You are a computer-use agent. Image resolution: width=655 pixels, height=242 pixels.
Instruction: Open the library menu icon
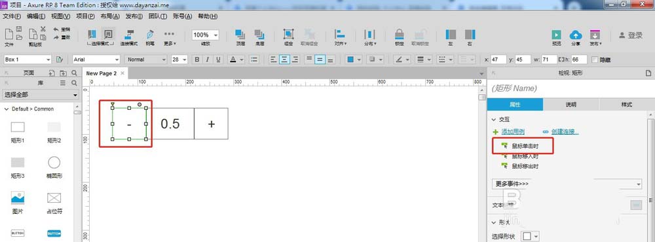63,83
